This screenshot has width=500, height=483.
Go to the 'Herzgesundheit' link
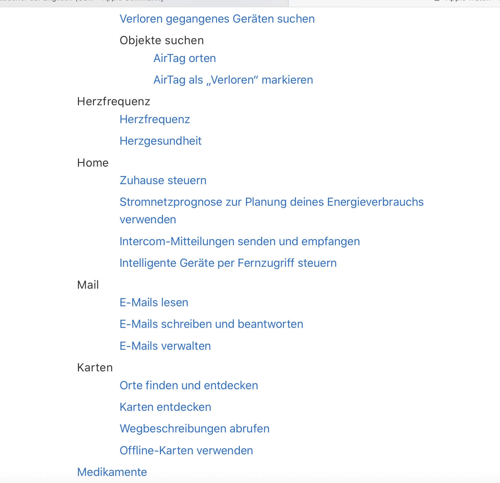(161, 141)
